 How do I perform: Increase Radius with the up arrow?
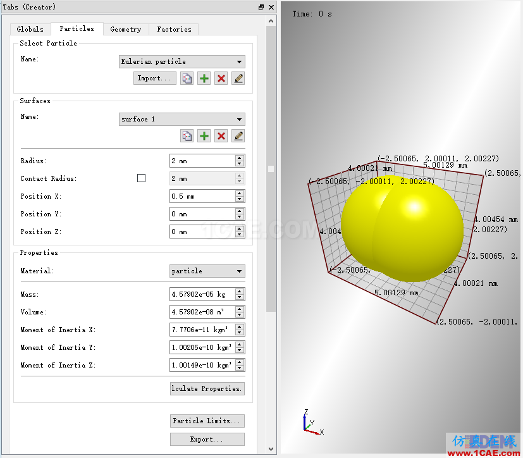pos(240,158)
